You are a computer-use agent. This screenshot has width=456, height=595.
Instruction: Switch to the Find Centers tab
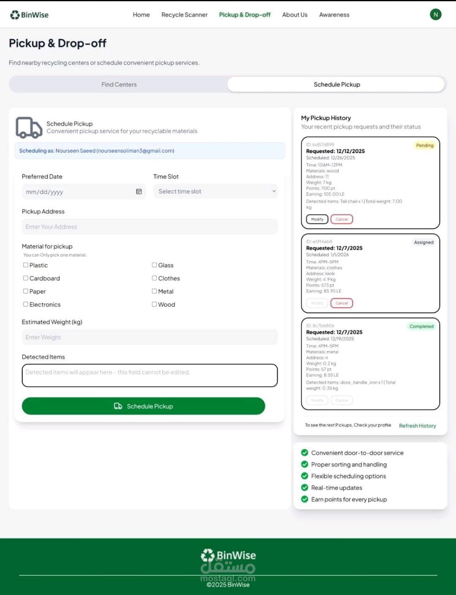(x=119, y=85)
